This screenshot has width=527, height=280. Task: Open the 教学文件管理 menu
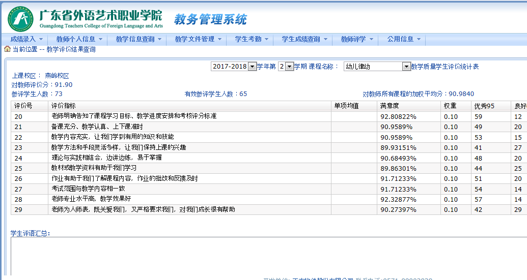(x=198, y=39)
